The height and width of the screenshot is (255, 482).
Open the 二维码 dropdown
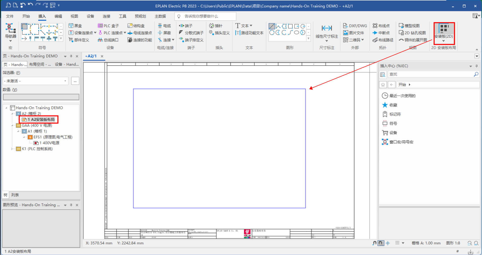click(x=362, y=40)
